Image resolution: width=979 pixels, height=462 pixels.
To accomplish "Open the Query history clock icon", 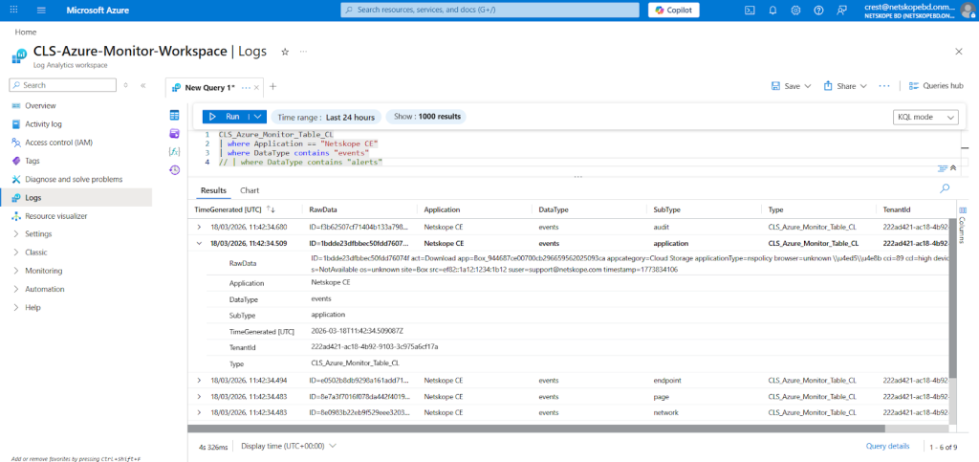I will point(174,170).
